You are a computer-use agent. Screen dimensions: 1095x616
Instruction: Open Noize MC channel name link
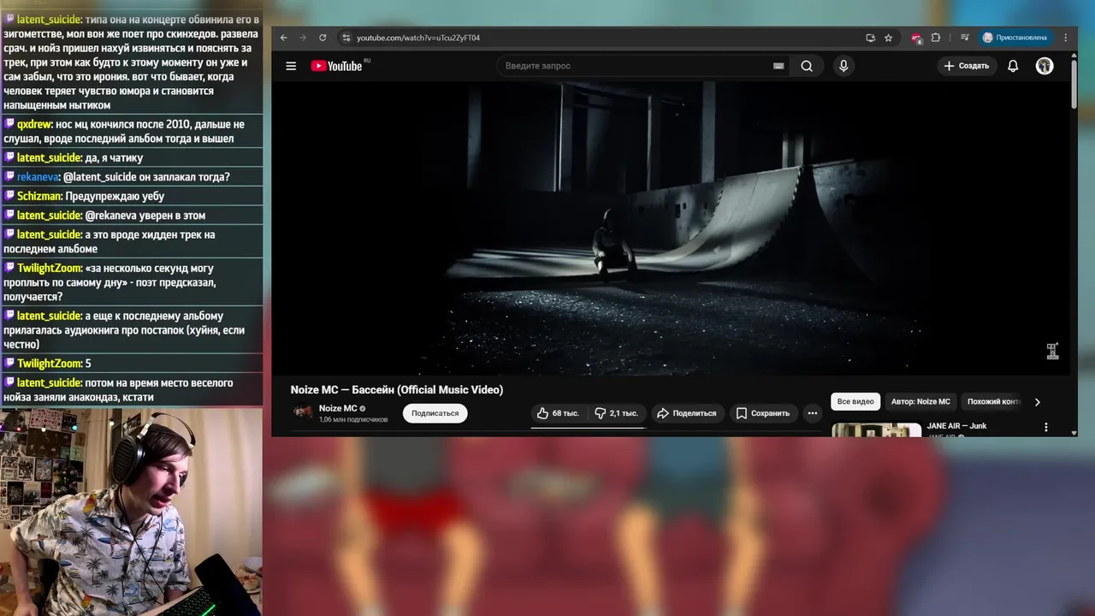pos(338,408)
